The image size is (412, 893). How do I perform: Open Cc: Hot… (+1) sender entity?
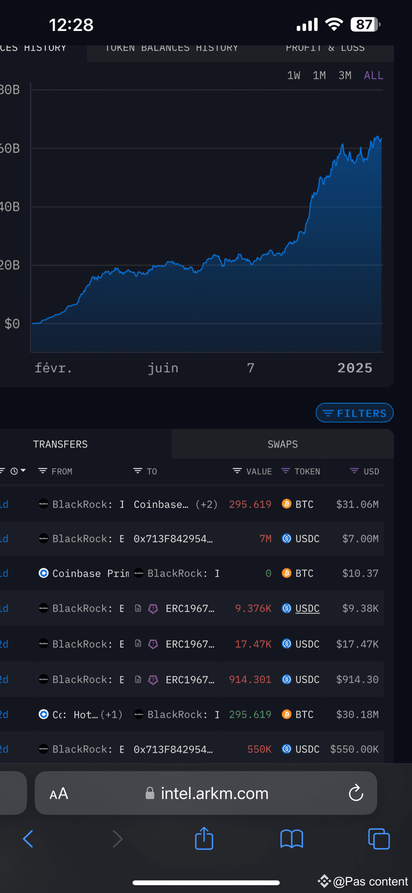[x=88, y=715]
